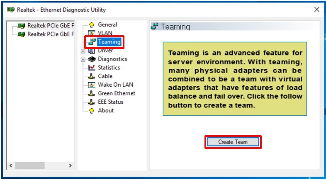Expand the Diagnostics tree node
This screenshot has height=180, width=326.
[x=83, y=60]
